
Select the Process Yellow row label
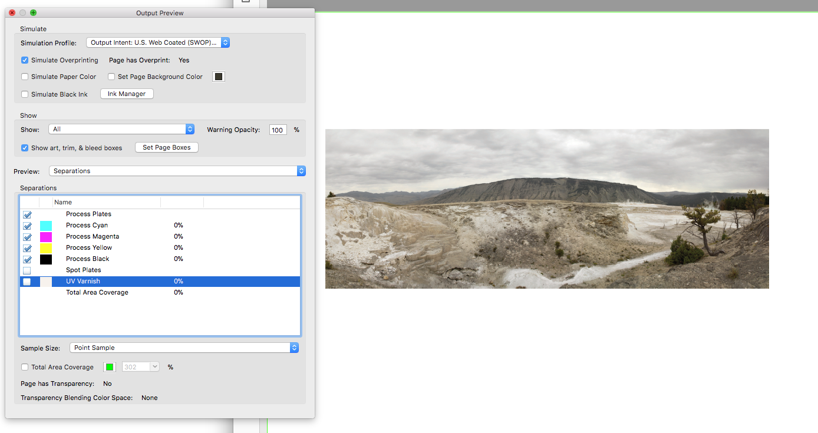tap(89, 248)
